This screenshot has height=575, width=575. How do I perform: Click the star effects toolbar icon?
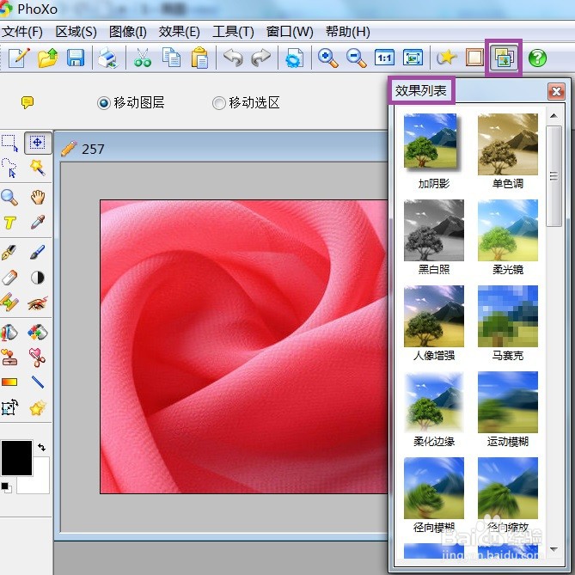(446, 58)
